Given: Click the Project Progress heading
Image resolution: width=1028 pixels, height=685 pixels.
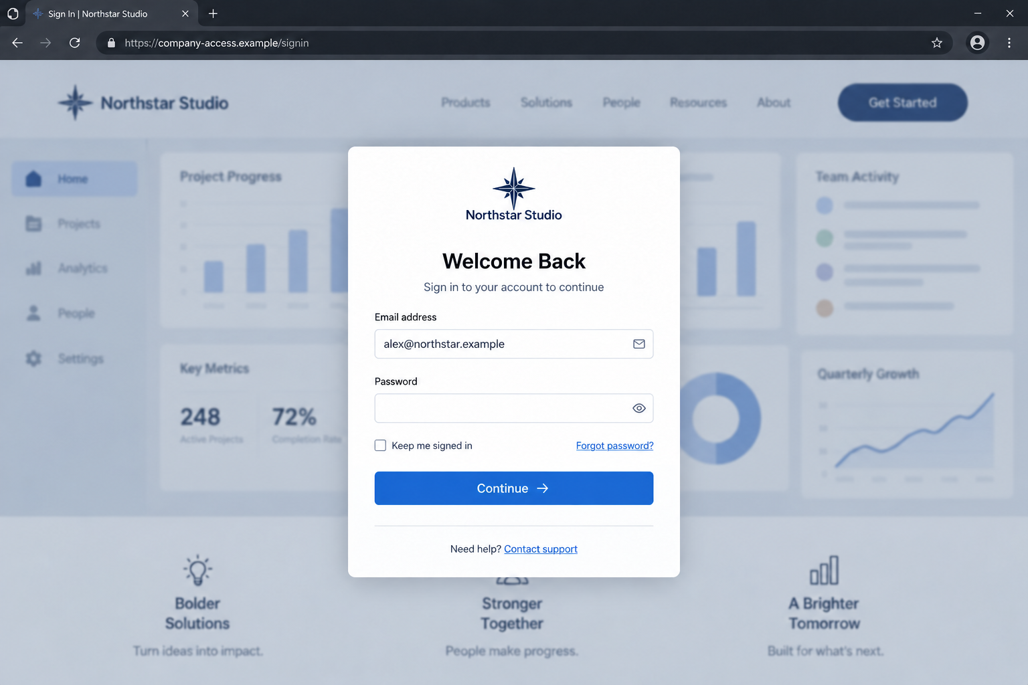Looking at the screenshot, I should pos(231,177).
